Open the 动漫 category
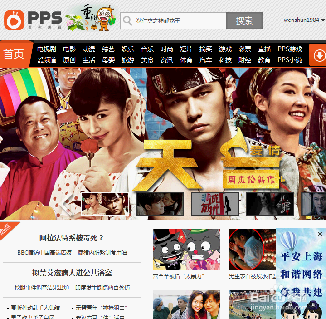326x319 pixels. click(x=89, y=49)
